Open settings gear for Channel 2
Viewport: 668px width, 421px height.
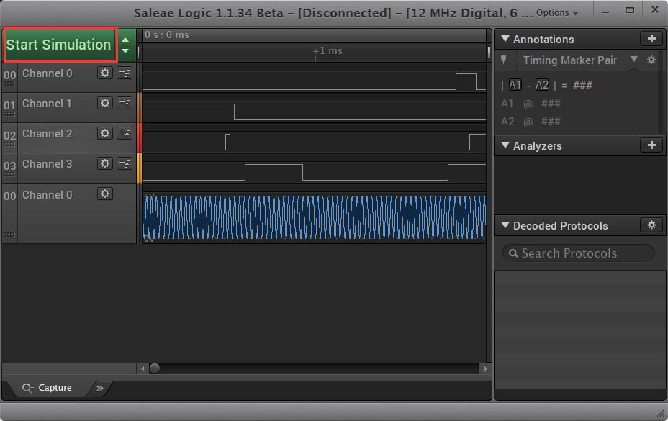click(x=105, y=133)
